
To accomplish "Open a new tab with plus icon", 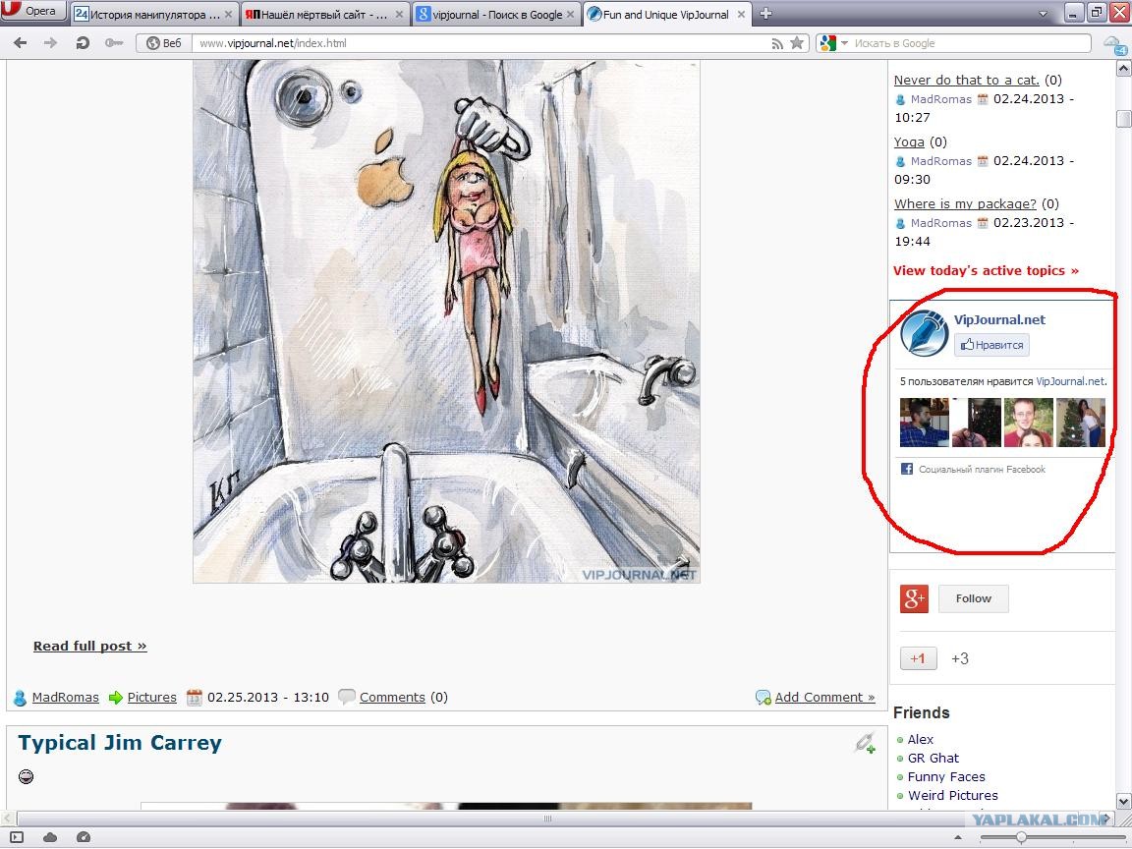I will 766,14.
